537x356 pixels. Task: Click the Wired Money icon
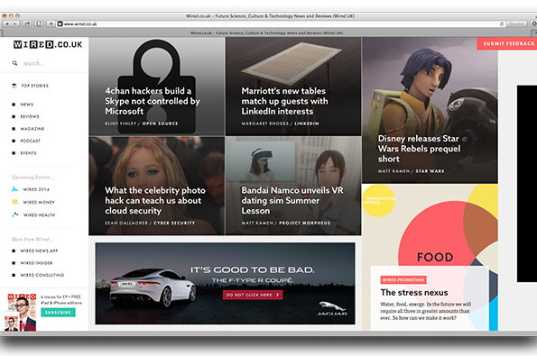(14, 202)
